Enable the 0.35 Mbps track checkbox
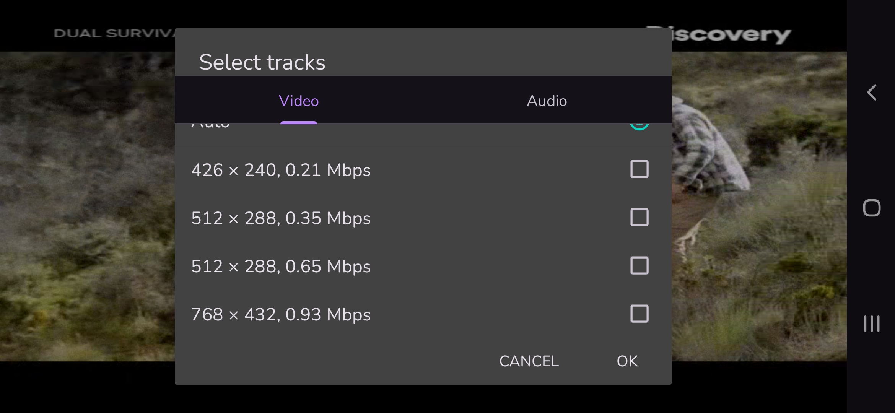The image size is (895, 413). (x=639, y=218)
